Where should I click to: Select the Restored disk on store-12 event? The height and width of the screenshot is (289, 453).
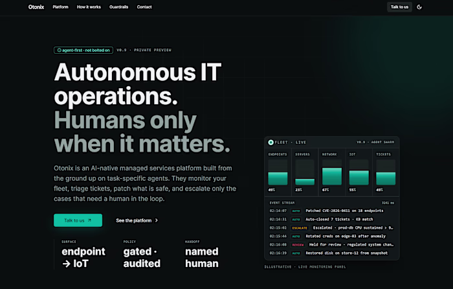click(347, 253)
